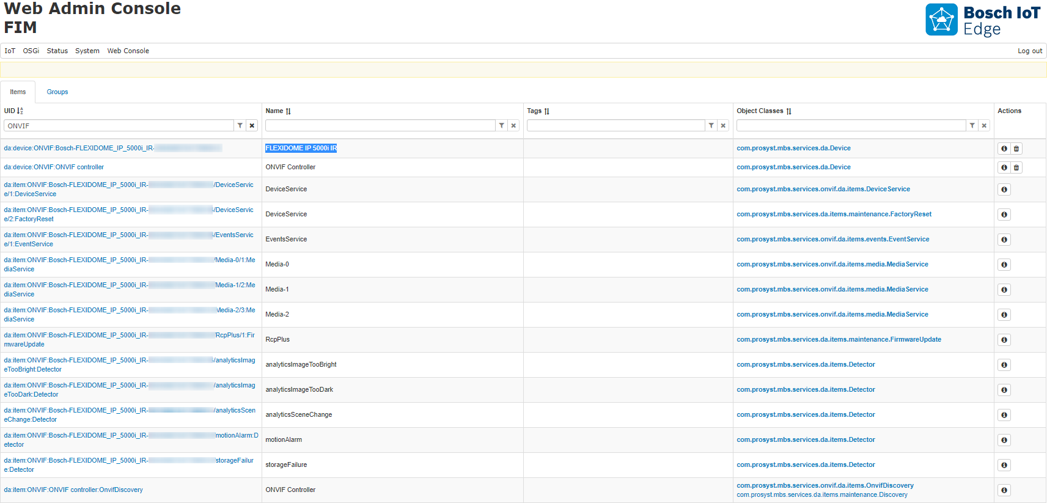Open the OSGi menu
The image size is (1047, 503).
(31, 51)
